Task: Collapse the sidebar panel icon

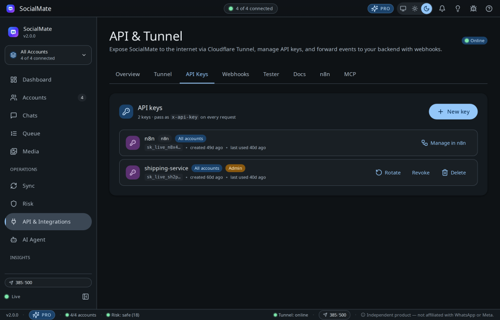Action: pos(85,297)
